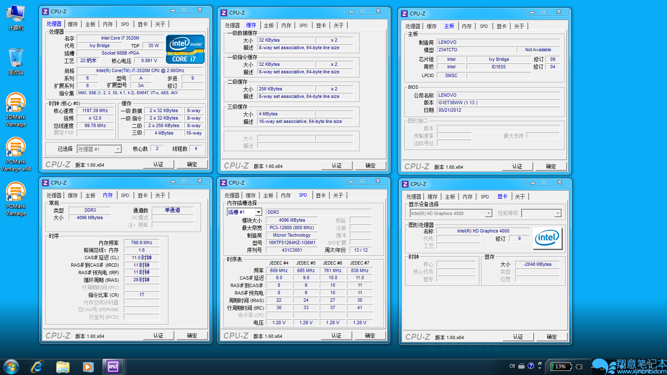Open the 计算机 desktop icon
Screen dimensions: 667x375
16,18
